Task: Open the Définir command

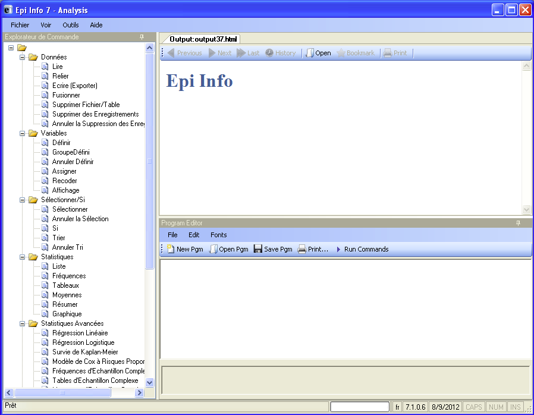Action: pos(61,143)
